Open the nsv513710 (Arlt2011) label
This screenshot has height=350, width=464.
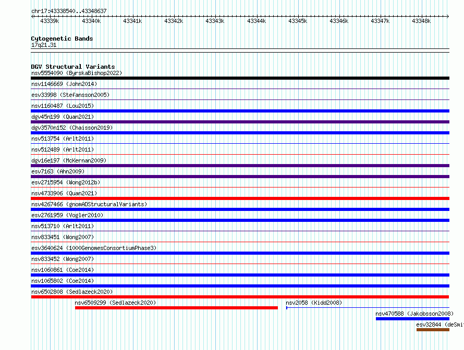click(x=63, y=226)
